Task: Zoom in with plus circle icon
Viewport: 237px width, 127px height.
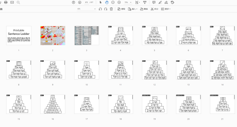Action: tap(119, 2)
